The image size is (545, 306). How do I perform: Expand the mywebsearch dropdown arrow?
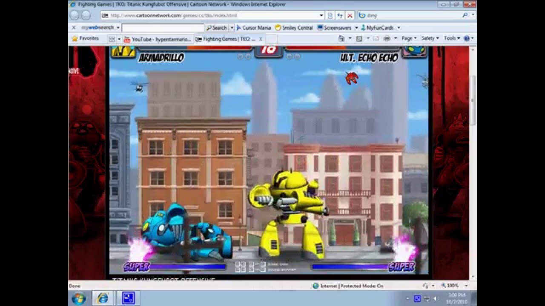pos(118,28)
